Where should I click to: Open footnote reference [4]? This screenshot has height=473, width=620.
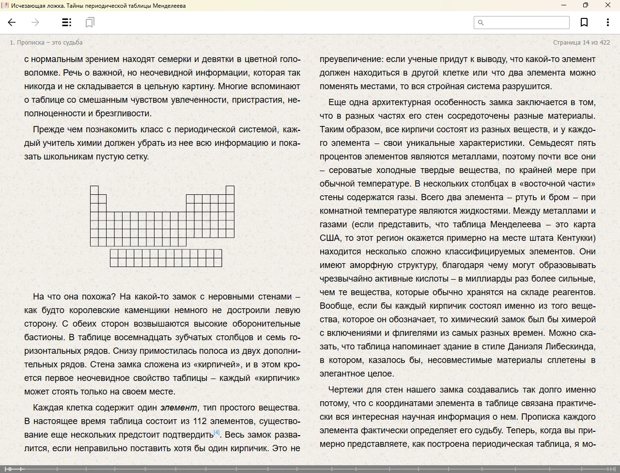pyautogui.click(x=217, y=433)
